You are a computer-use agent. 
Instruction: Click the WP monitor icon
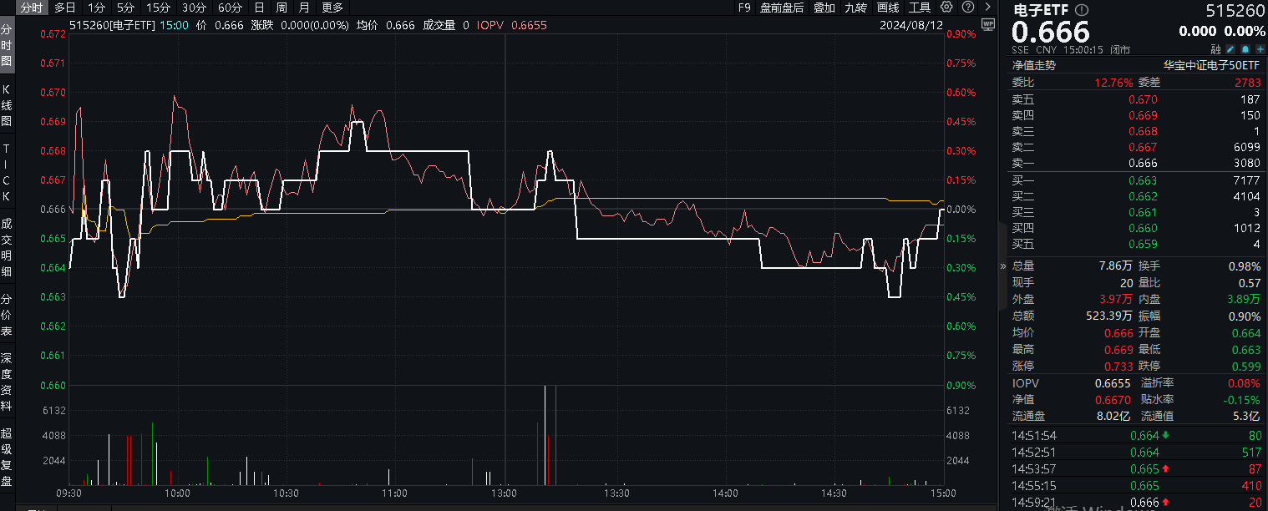[x=988, y=24]
